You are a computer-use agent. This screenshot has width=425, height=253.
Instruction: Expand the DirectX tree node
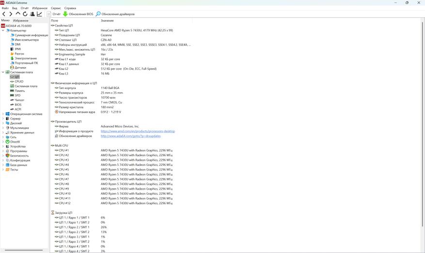(3, 142)
